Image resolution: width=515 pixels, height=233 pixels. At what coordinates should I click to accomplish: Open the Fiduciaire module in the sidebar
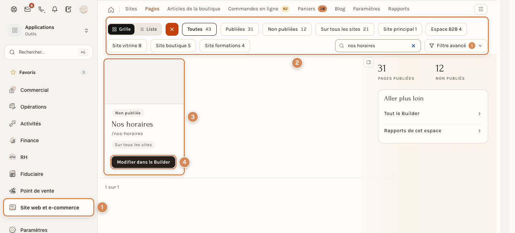click(x=49, y=174)
